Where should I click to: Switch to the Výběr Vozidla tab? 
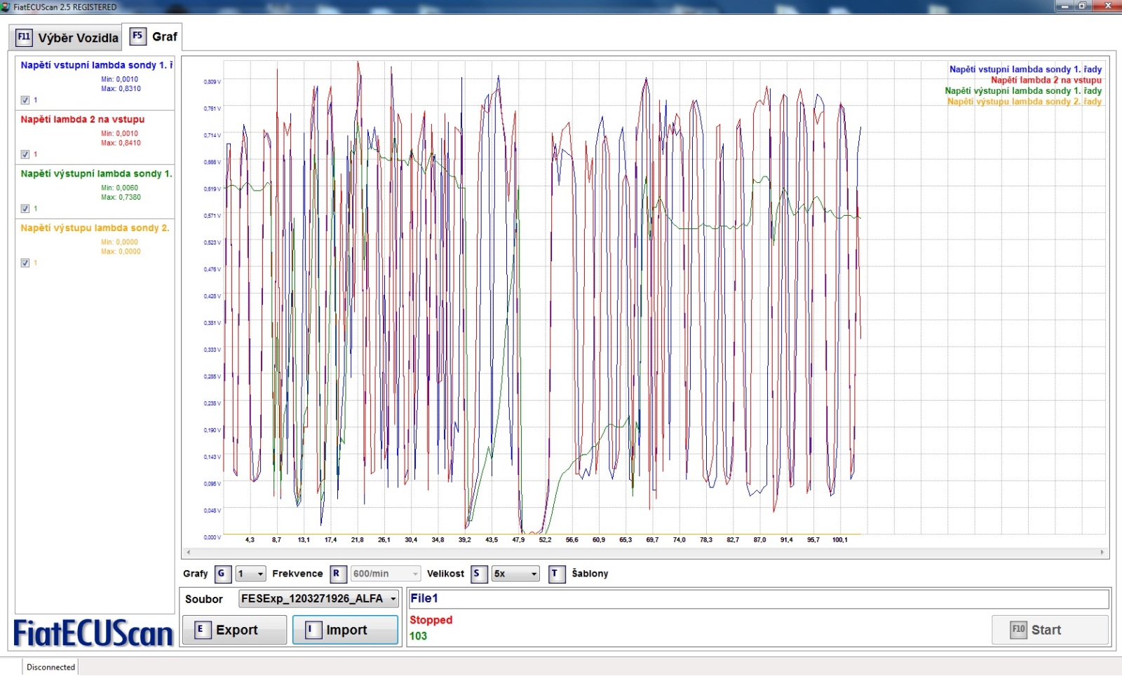[x=78, y=38]
